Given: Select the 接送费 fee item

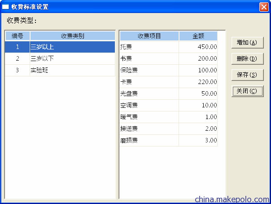Looking at the screenshot, I should pos(149,129).
